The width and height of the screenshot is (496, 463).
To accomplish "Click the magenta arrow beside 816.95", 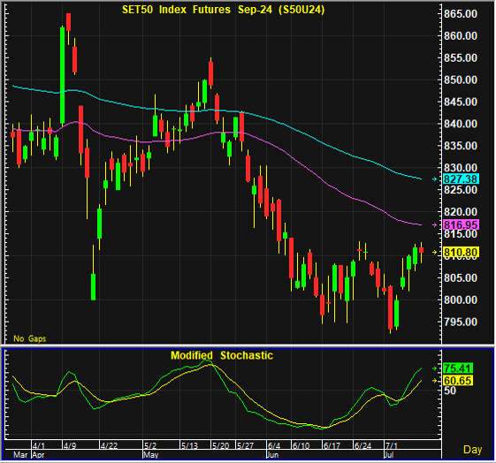I will click(435, 224).
